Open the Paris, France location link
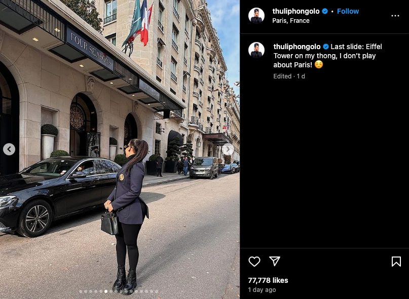Viewport: 409px width, 299px height. coord(291,21)
